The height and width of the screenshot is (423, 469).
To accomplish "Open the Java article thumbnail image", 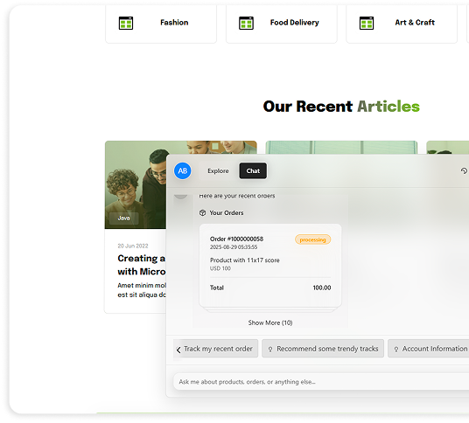I will 136,184.
